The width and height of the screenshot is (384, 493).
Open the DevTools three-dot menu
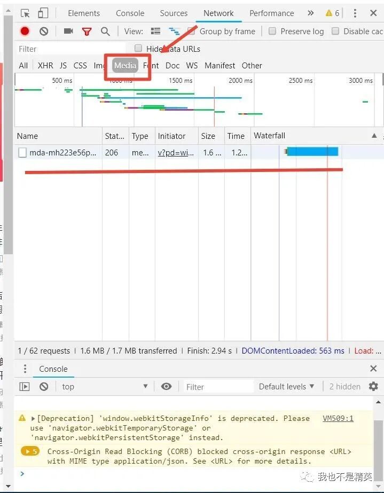pos(355,13)
